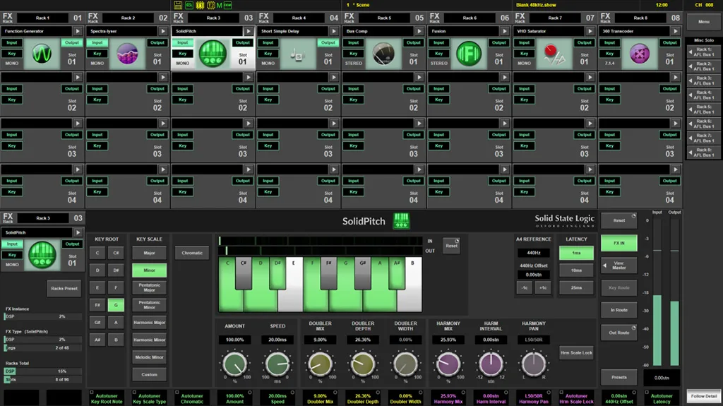Open the Bus Comp plugin dropdown arrow
Image resolution: width=723 pixels, height=406 pixels.
pyautogui.click(x=419, y=31)
